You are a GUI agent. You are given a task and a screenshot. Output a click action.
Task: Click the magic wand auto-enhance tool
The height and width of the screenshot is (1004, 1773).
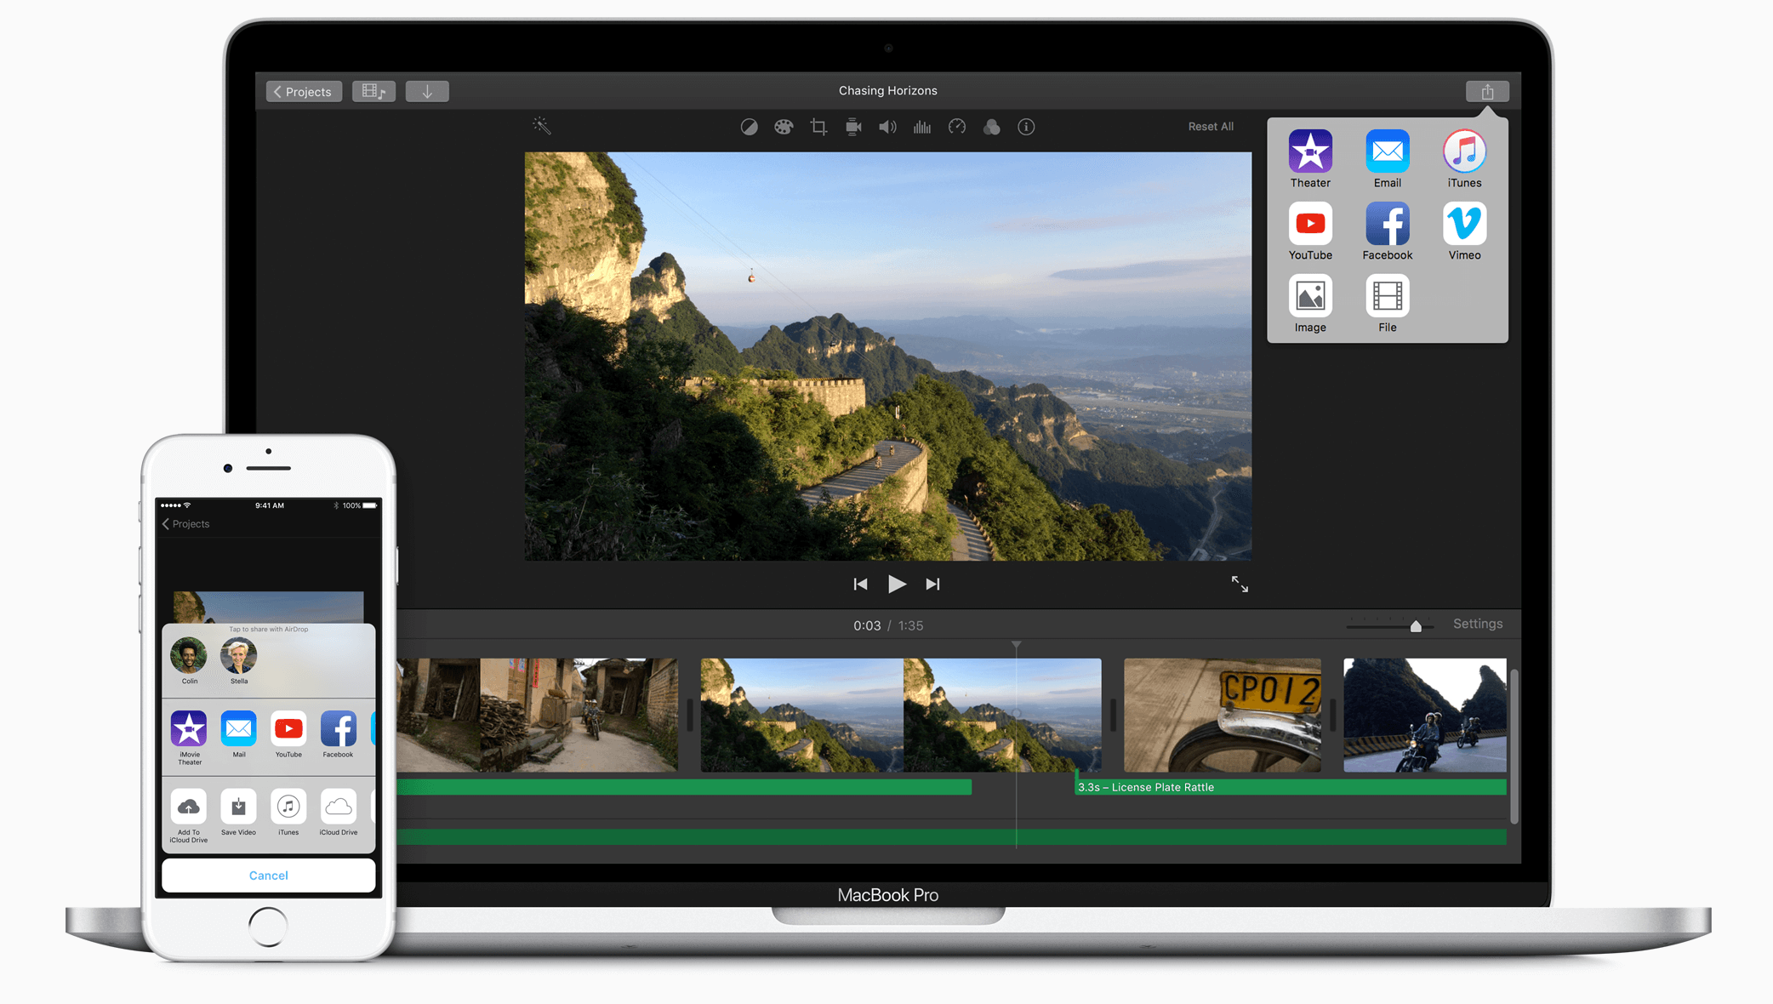pyautogui.click(x=543, y=127)
